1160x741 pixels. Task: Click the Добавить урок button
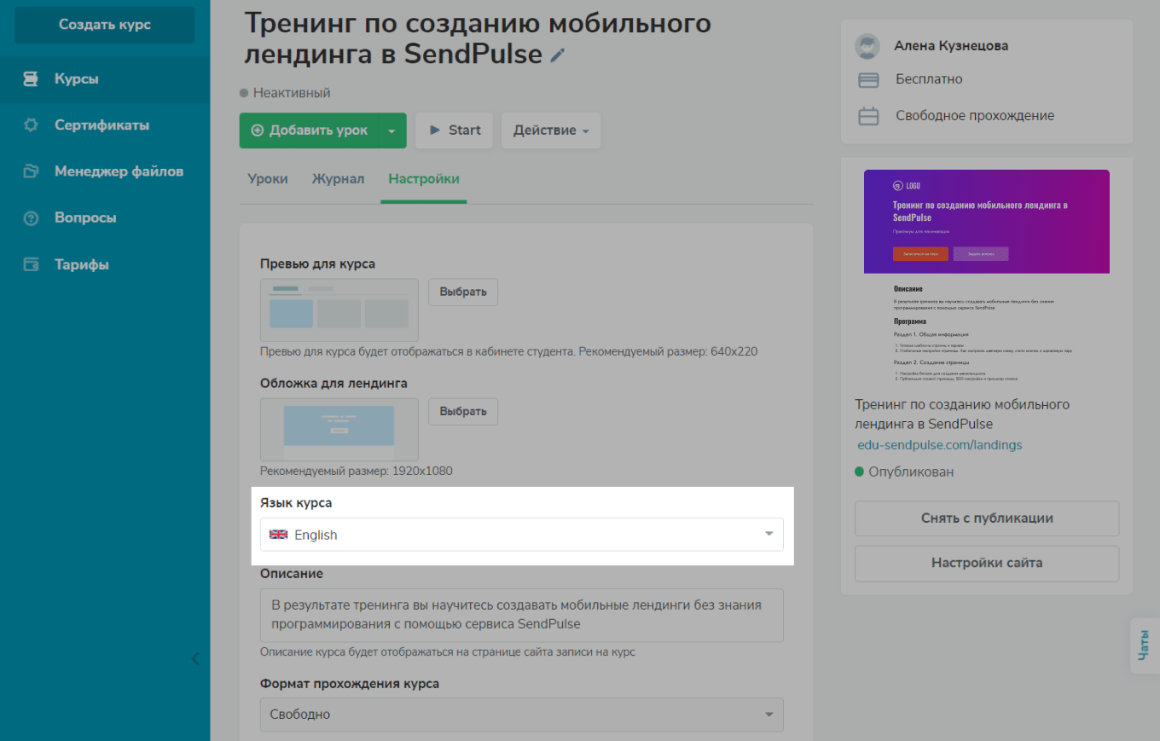(x=309, y=130)
